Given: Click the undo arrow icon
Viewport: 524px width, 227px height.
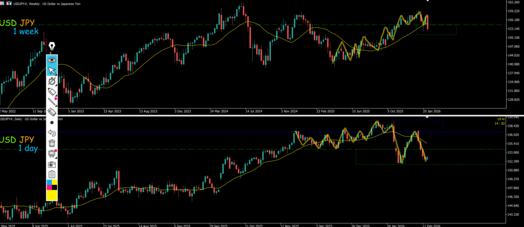Looking at the screenshot, I should (x=52, y=133).
